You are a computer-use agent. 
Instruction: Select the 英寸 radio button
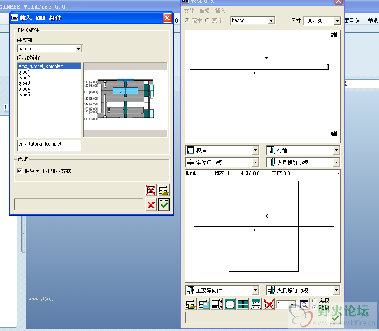(207, 20)
